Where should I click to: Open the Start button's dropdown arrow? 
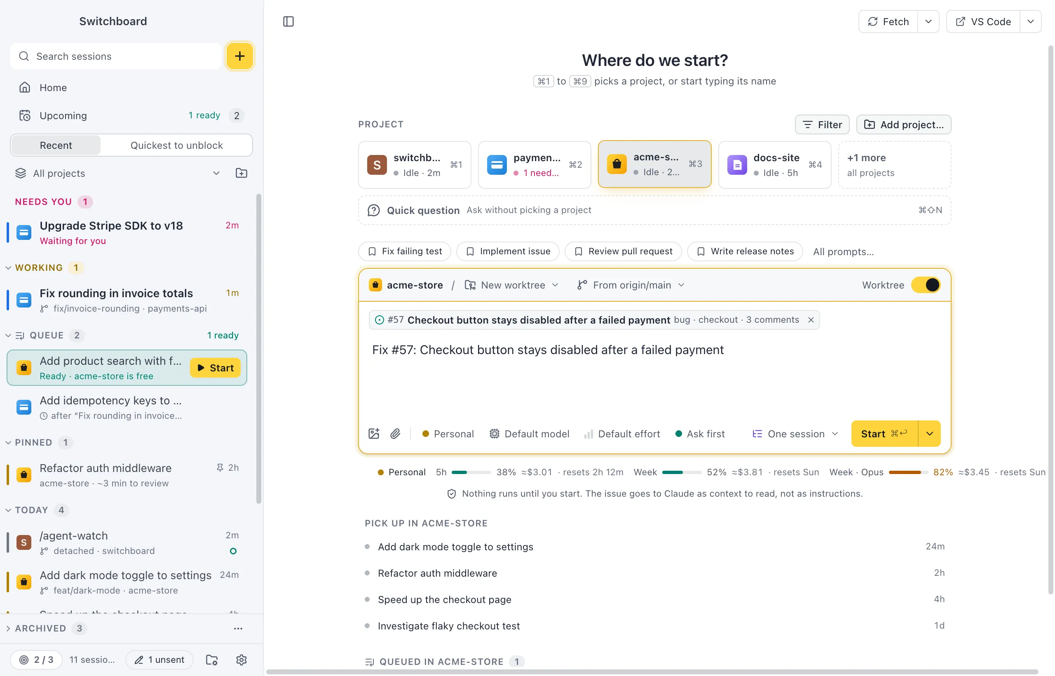(929, 434)
